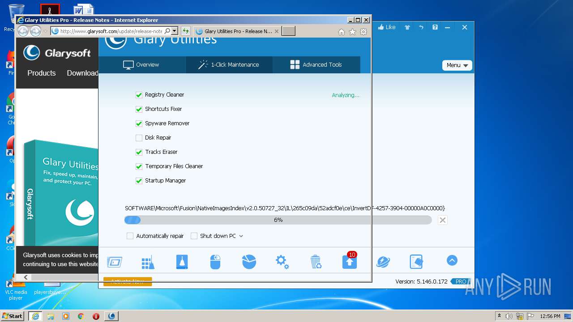
Task: Uncheck the Spyware Remover checkbox
Action: (x=139, y=123)
